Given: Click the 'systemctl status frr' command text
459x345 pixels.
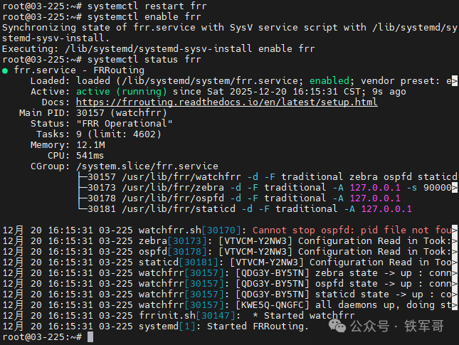Looking at the screenshot, I should click(139, 60).
